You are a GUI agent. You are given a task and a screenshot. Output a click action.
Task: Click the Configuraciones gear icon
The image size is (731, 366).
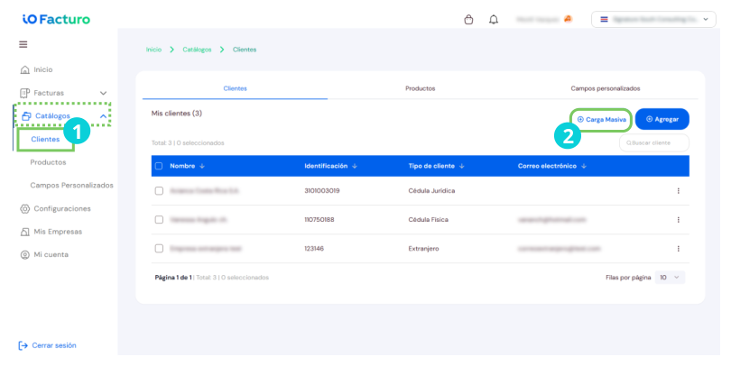24,208
